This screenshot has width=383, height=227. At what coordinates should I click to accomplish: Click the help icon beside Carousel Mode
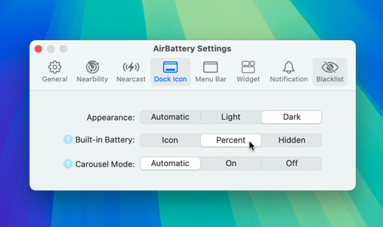pyautogui.click(x=68, y=164)
